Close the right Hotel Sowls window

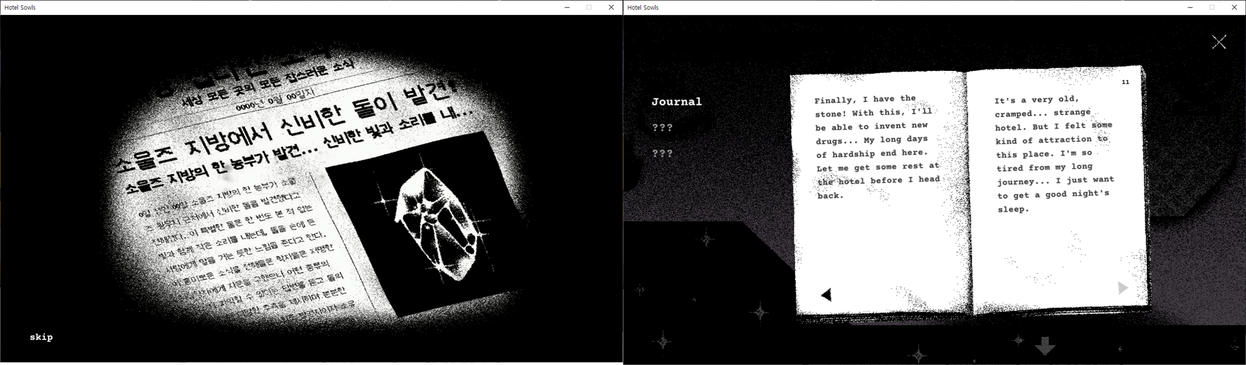click(1235, 7)
